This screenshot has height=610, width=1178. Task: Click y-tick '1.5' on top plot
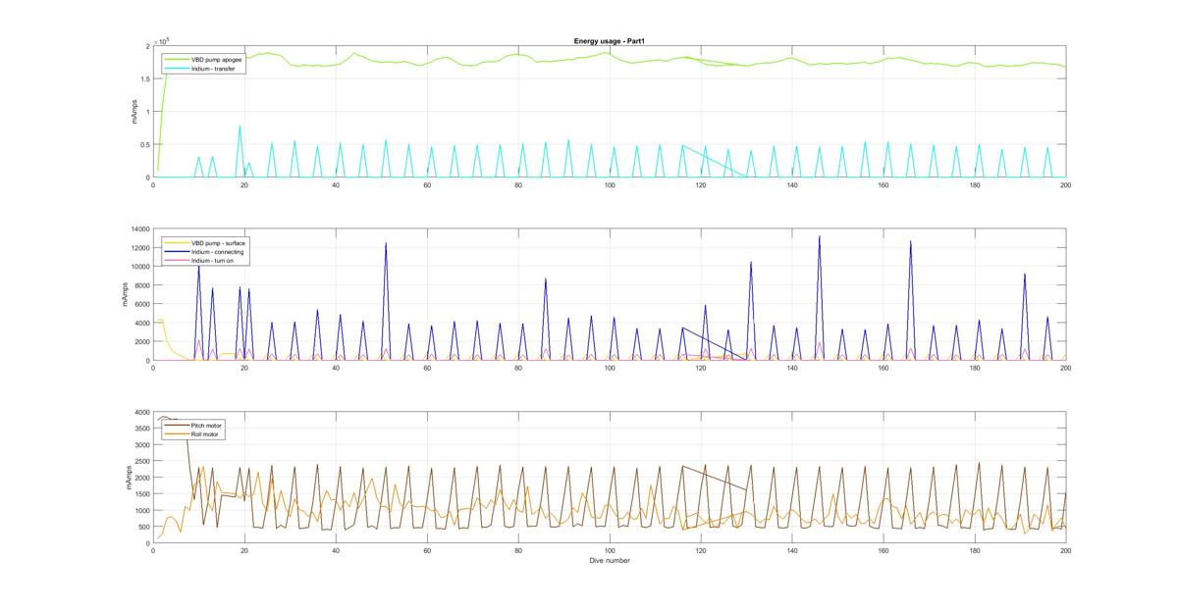coord(144,79)
